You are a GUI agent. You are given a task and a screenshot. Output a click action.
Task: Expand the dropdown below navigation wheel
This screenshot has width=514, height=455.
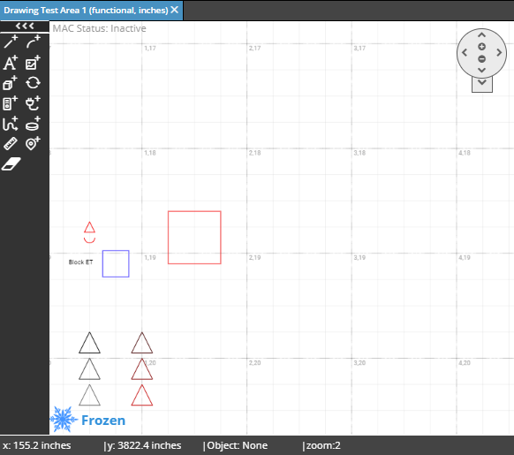(482, 84)
